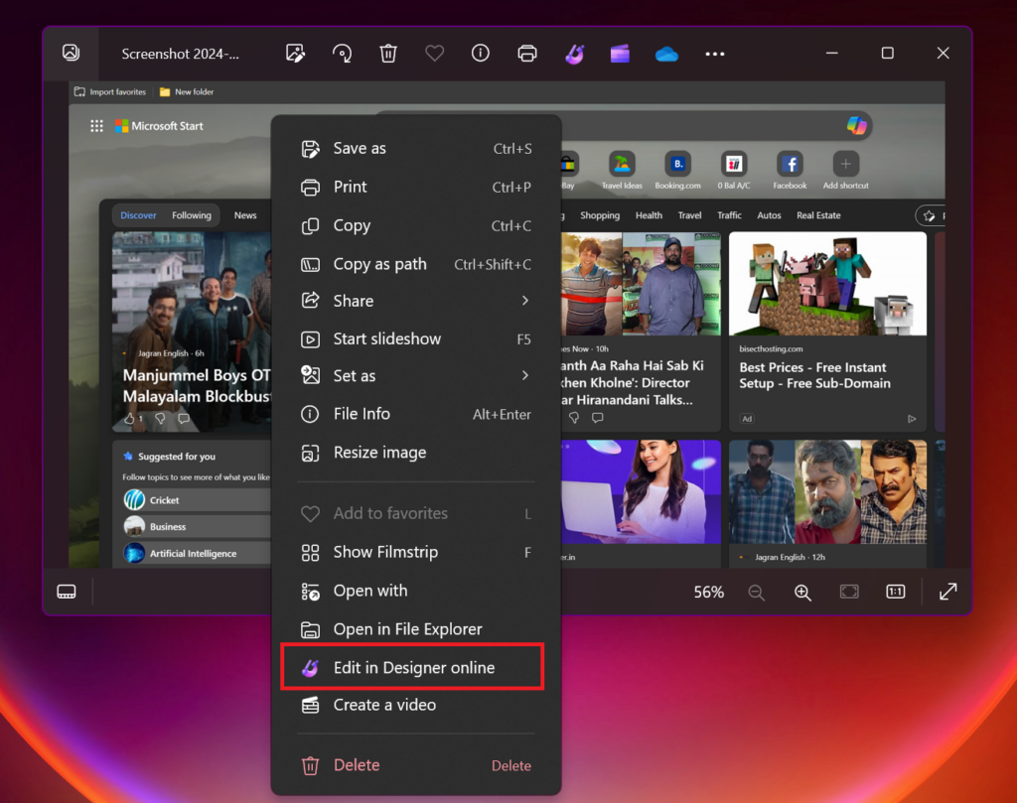Click Edit in Designer online
This screenshot has height=803, width=1017.
pos(413,667)
